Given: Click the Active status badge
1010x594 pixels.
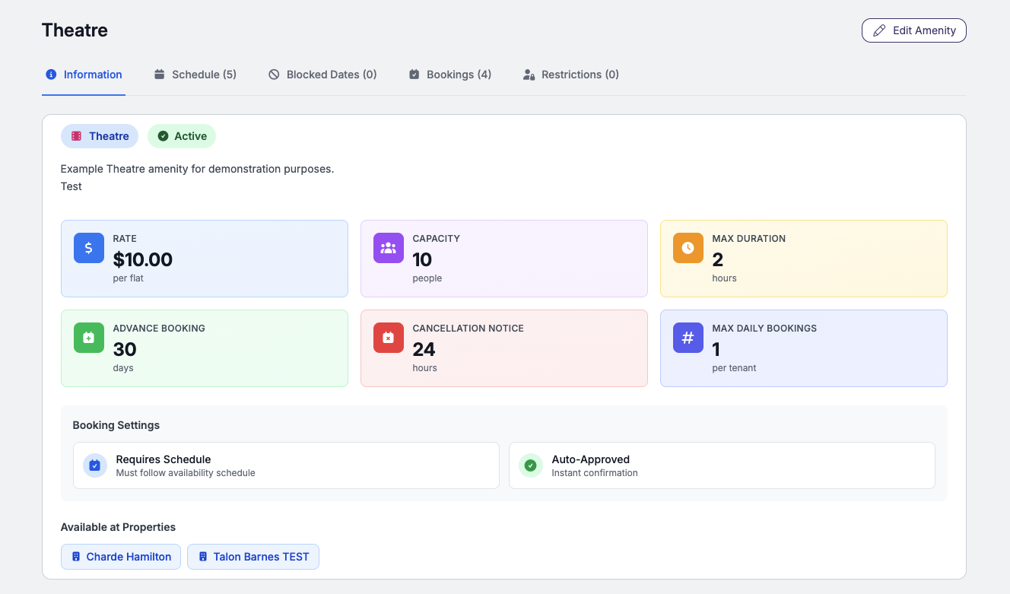Looking at the screenshot, I should coord(182,136).
